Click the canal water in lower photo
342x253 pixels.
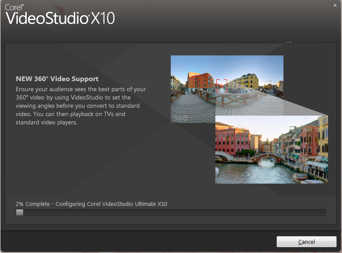point(253,172)
